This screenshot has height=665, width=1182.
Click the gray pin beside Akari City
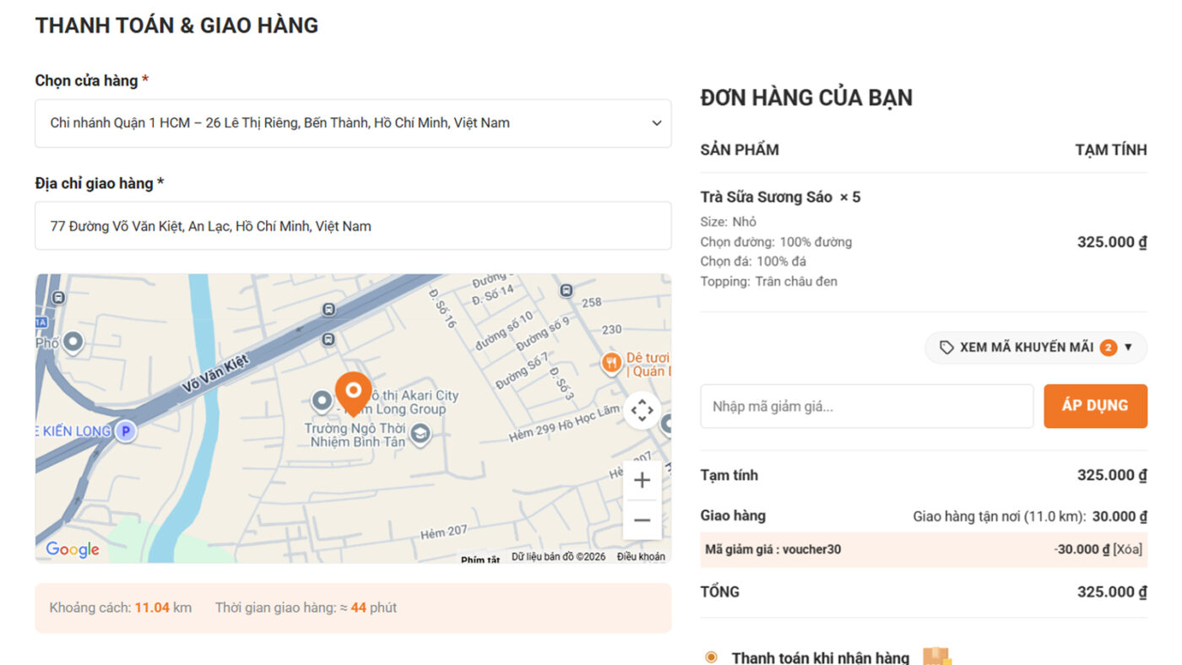[322, 401]
